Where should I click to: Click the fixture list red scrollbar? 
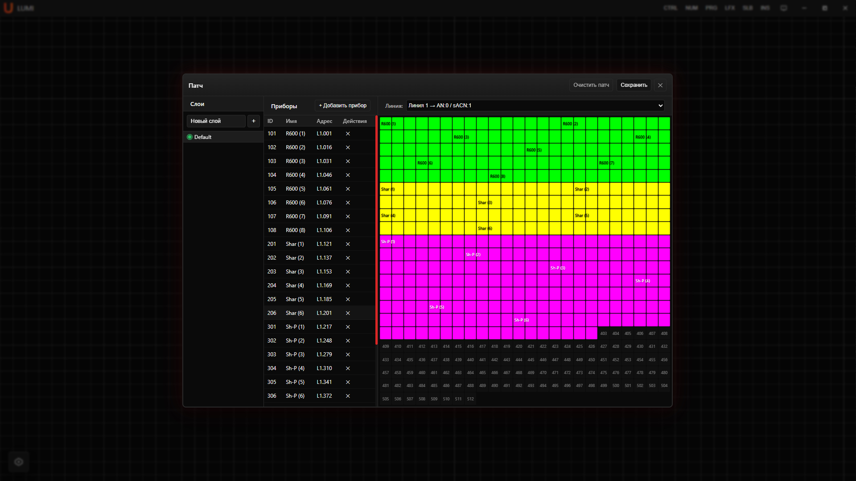click(x=377, y=230)
